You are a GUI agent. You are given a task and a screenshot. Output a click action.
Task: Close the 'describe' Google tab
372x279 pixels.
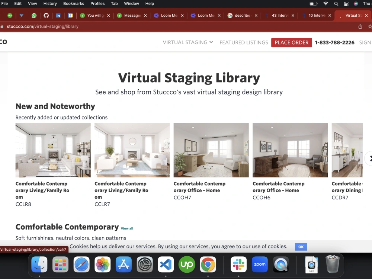coord(256,15)
